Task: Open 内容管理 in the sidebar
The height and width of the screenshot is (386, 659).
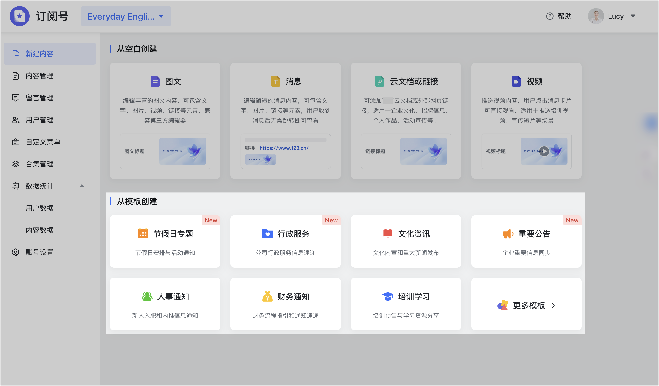Action: 39,76
